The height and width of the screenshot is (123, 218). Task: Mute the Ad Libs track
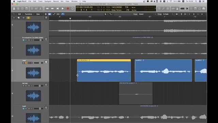(x=24, y=86)
